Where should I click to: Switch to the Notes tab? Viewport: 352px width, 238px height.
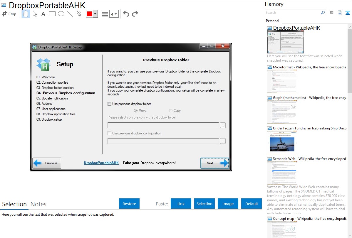38,204
